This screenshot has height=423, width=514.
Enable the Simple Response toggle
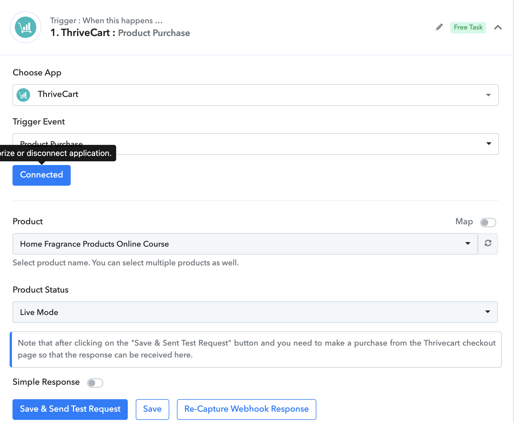[x=95, y=383]
